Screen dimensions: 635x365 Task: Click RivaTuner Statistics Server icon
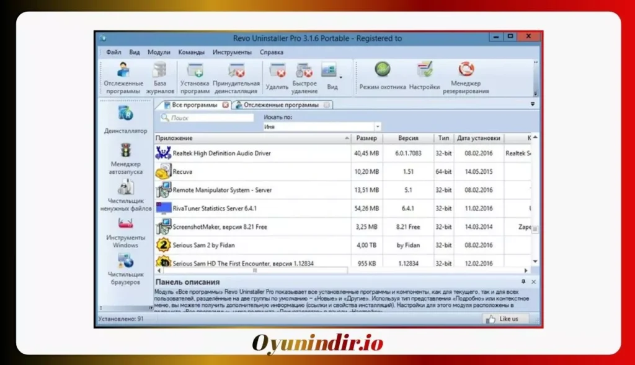point(163,208)
